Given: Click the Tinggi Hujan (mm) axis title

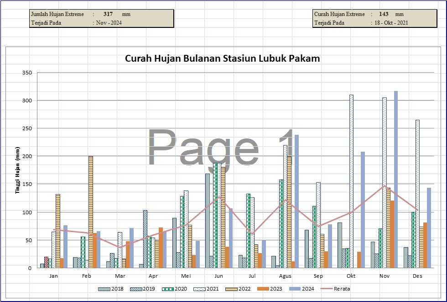Looking at the screenshot, I should click(17, 170).
